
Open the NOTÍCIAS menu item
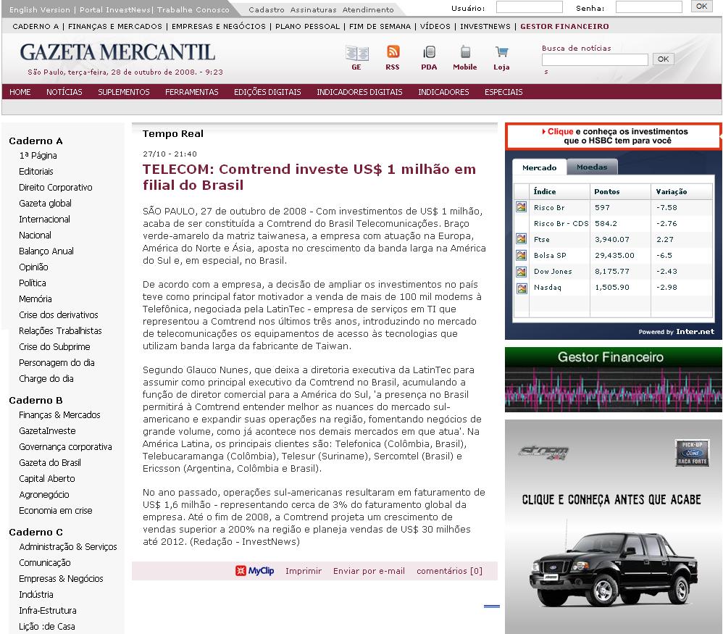coord(64,92)
